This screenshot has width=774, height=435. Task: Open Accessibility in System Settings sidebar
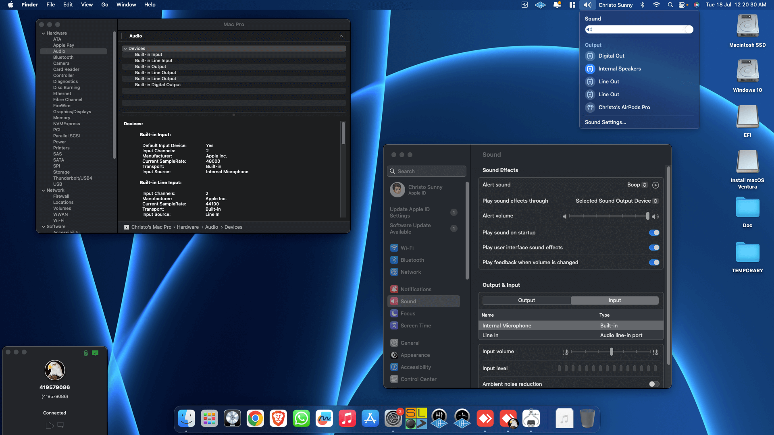click(x=423, y=367)
